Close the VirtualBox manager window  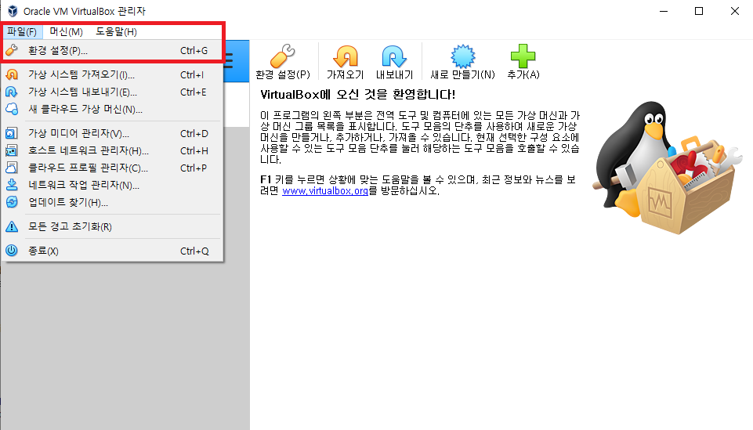click(735, 11)
